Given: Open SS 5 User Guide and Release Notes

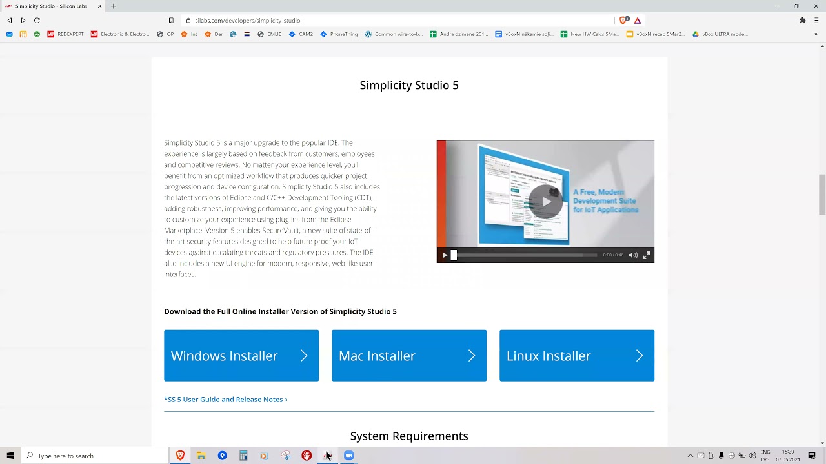Looking at the screenshot, I should 225,400.
